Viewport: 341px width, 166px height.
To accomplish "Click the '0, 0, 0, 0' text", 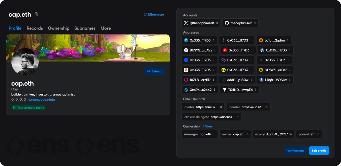I will click(x=18, y=99).
